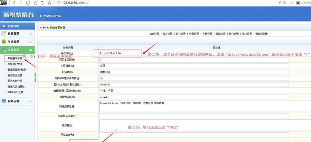
Task: Switch to the 模块设置 tab
Action: [x=247, y=34]
